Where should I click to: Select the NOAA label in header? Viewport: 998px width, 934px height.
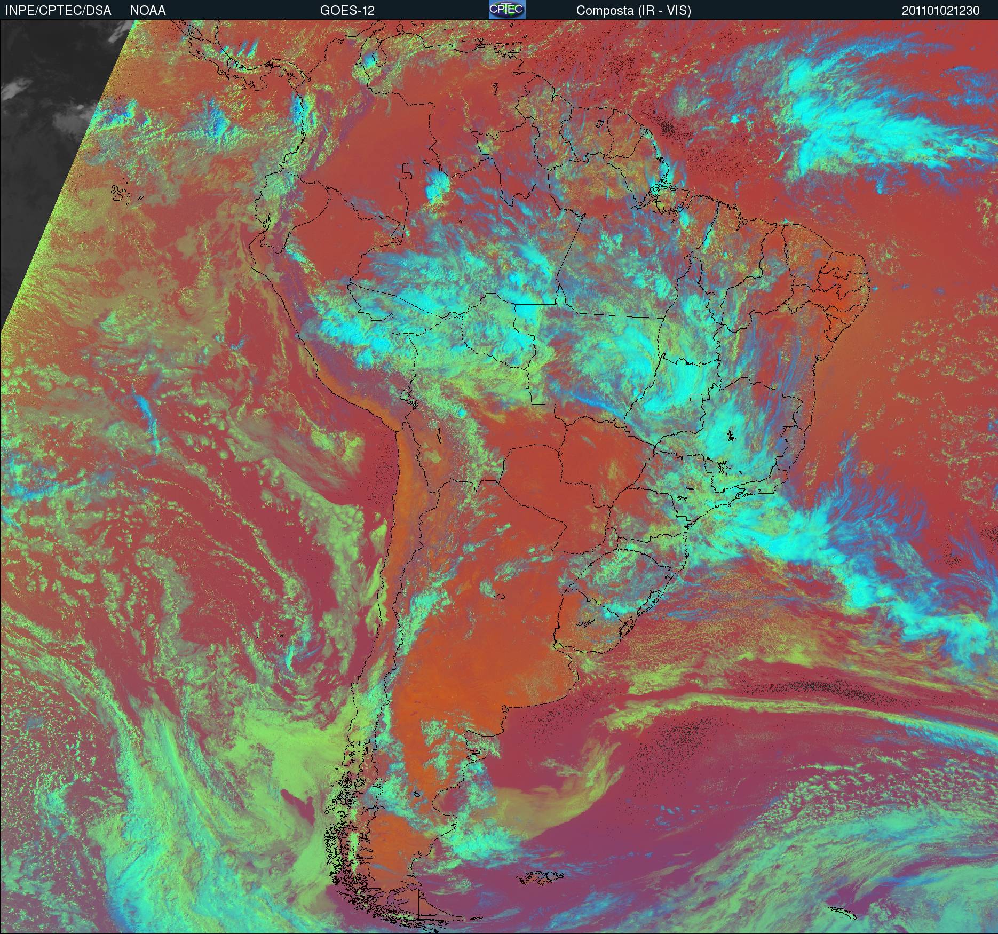click(148, 11)
